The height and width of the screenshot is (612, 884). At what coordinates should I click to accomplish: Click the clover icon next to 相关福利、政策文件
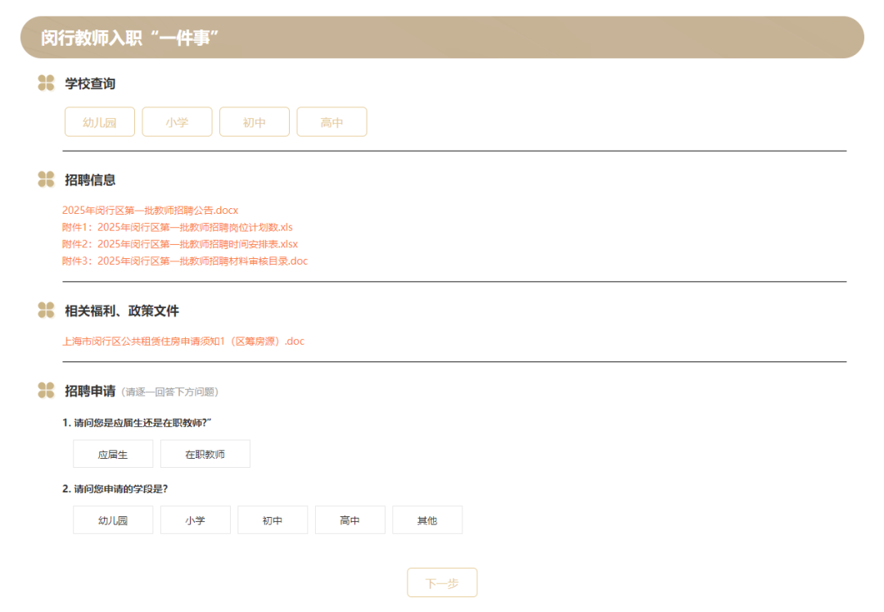[x=47, y=311]
